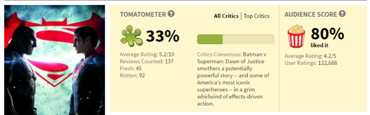Click the 80% audience score
The width and height of the screenshot is (370, 115).
(x=327, y=34)
